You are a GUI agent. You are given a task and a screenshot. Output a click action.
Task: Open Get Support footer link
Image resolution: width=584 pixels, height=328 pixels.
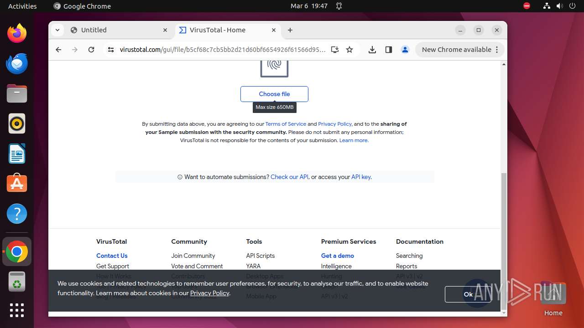[113, 266]
